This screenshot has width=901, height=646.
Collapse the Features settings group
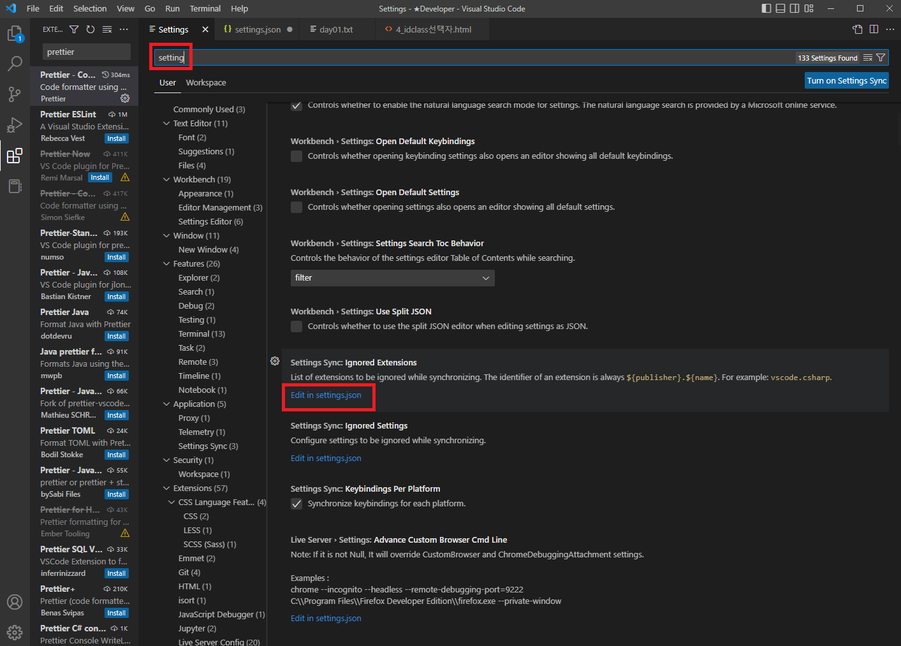click(x=166, y=264)
